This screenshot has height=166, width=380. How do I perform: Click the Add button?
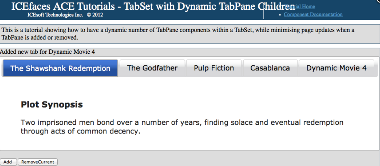click(8, 162)
